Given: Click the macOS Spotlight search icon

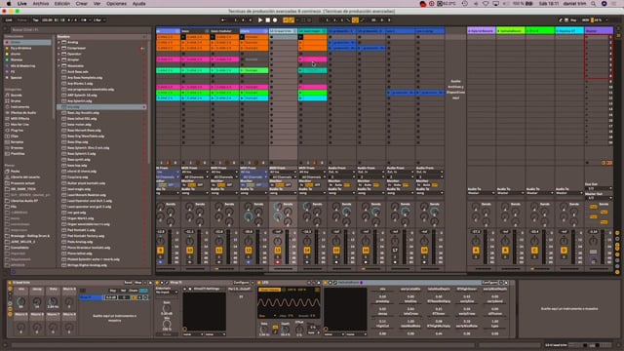Looking at the screenshot, I should click(x=594, y=4).
